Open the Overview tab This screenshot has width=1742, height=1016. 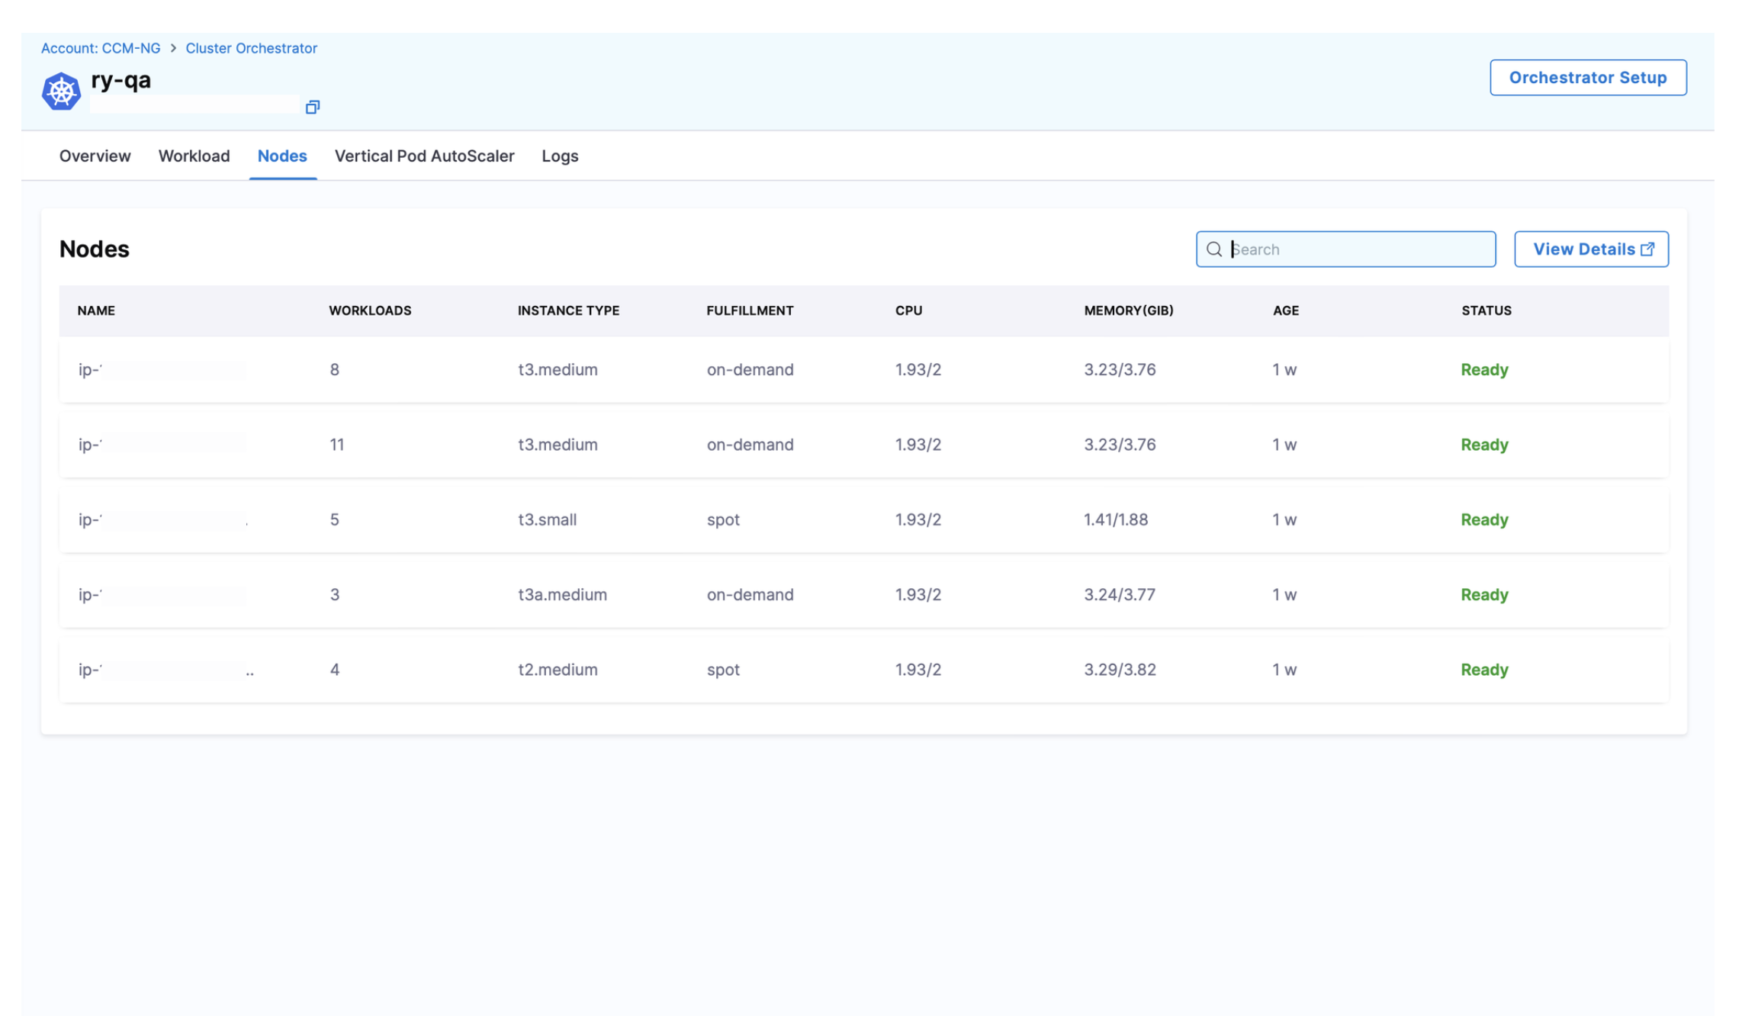(95, 156)
